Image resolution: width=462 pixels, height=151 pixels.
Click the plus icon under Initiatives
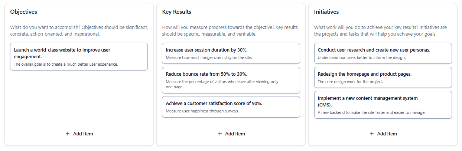pyautogui.click(x=372, y=134)
